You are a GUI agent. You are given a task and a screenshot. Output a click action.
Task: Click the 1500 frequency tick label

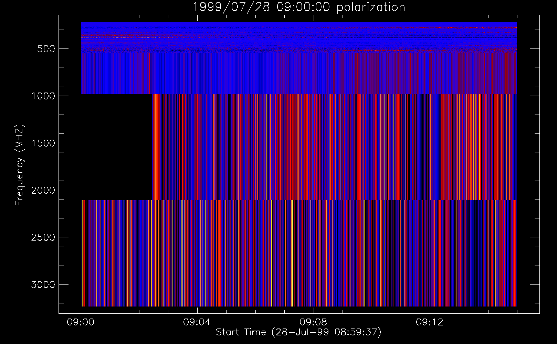(43, 143)
